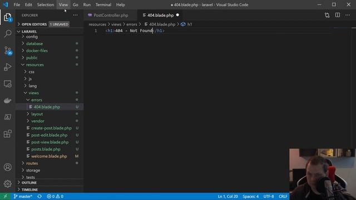Change encoding via UTF-8

pos(269,196)
